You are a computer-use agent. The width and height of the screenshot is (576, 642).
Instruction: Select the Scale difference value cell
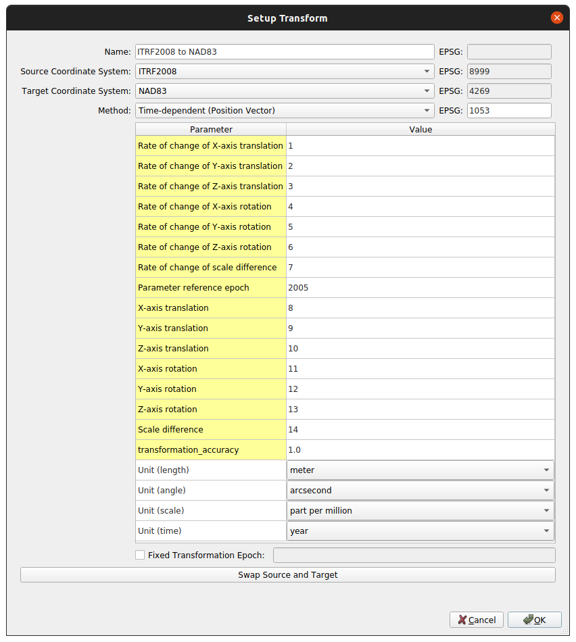tap(421, 430)
